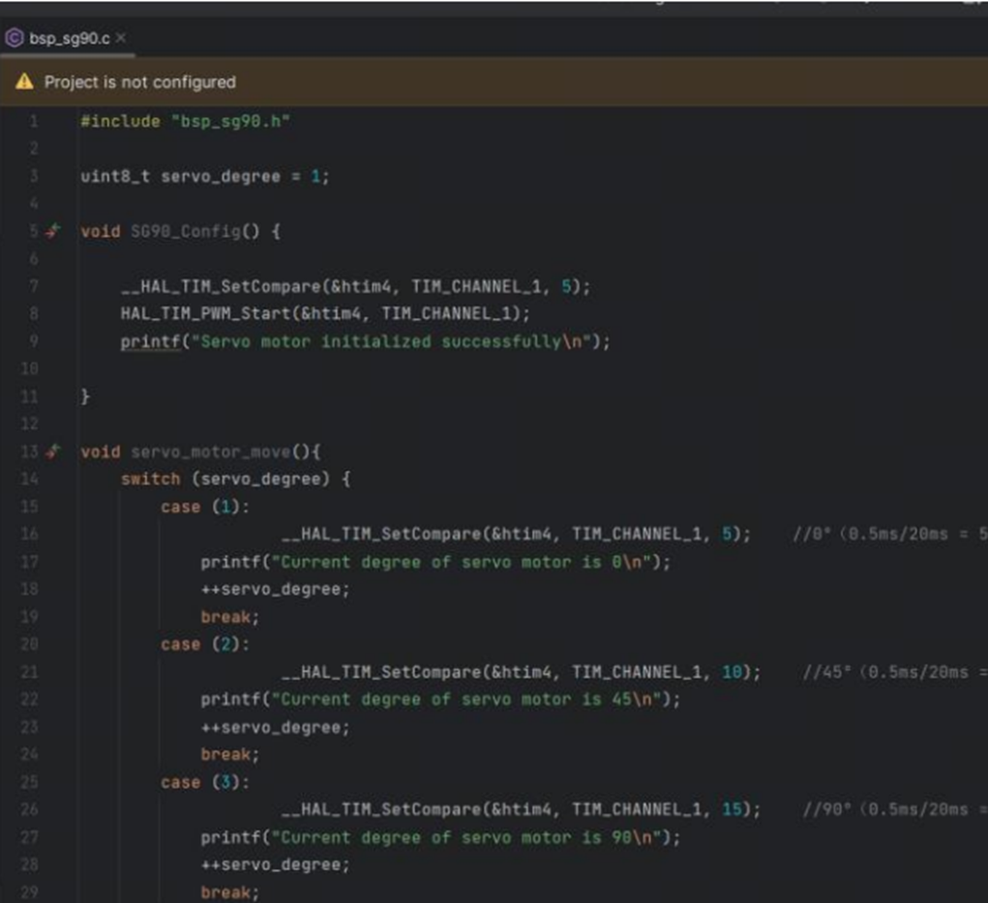Close the bsp_sg90.c editor tab
This screenshot has height=903, width=988.
[x=121, y=38]
